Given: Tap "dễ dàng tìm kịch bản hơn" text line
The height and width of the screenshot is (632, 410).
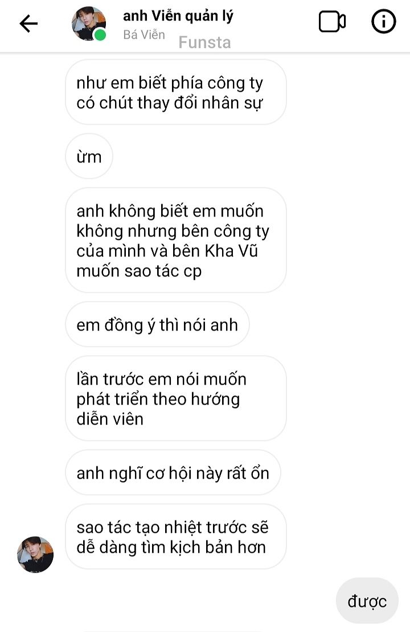Looking at the screenshot, I should point(171,547).
